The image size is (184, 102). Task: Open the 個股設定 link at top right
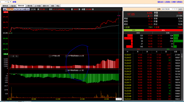point(160,2)
